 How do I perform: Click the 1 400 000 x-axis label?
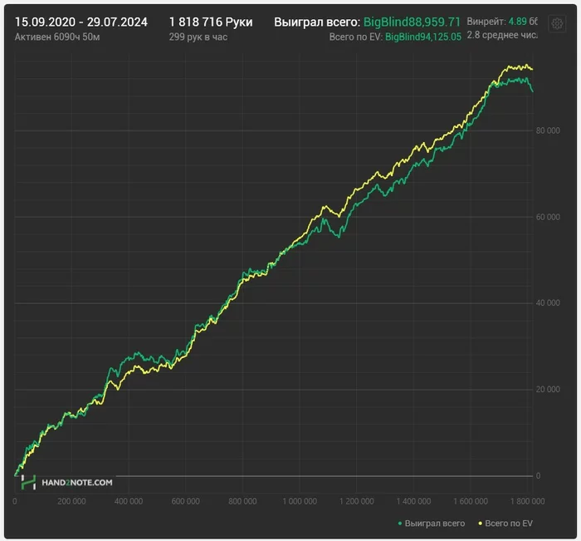[413, 501]
